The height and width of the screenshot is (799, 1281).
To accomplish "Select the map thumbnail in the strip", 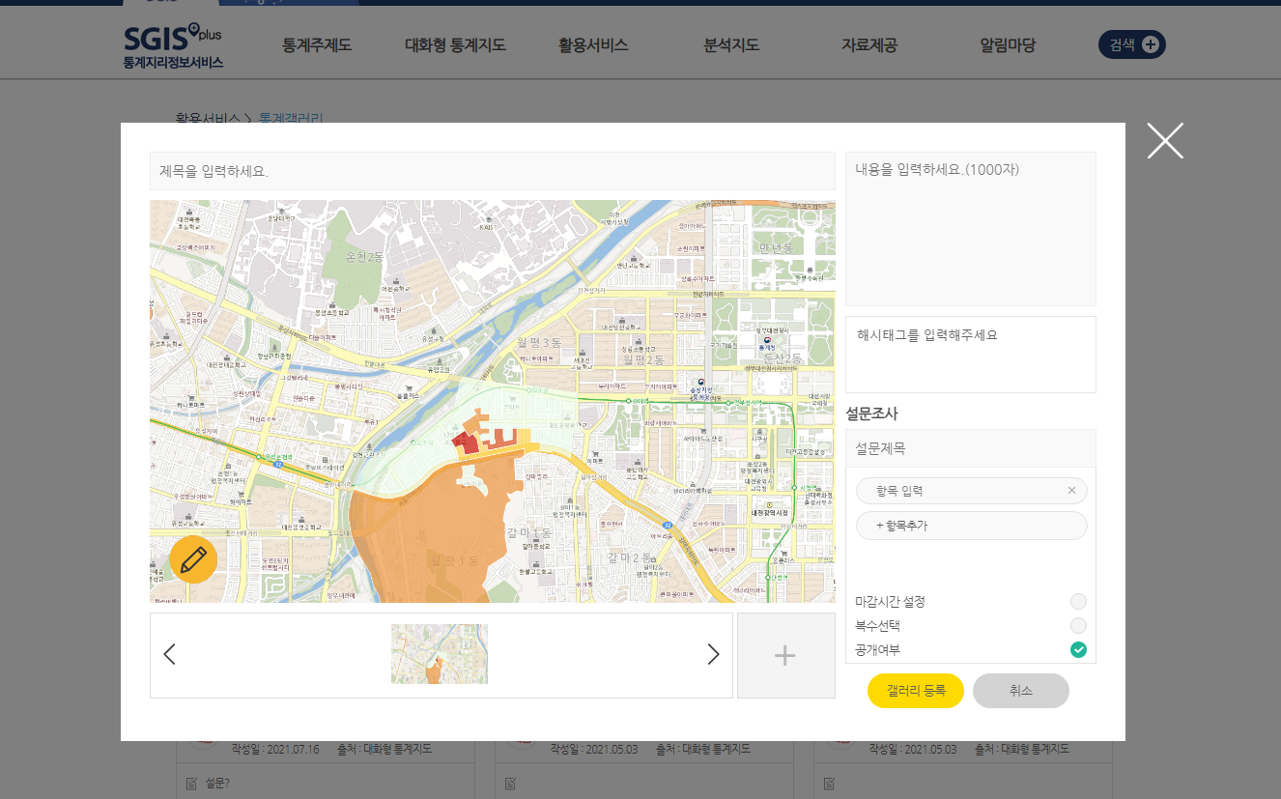I will pyautogui.click(x=440, y=654).
